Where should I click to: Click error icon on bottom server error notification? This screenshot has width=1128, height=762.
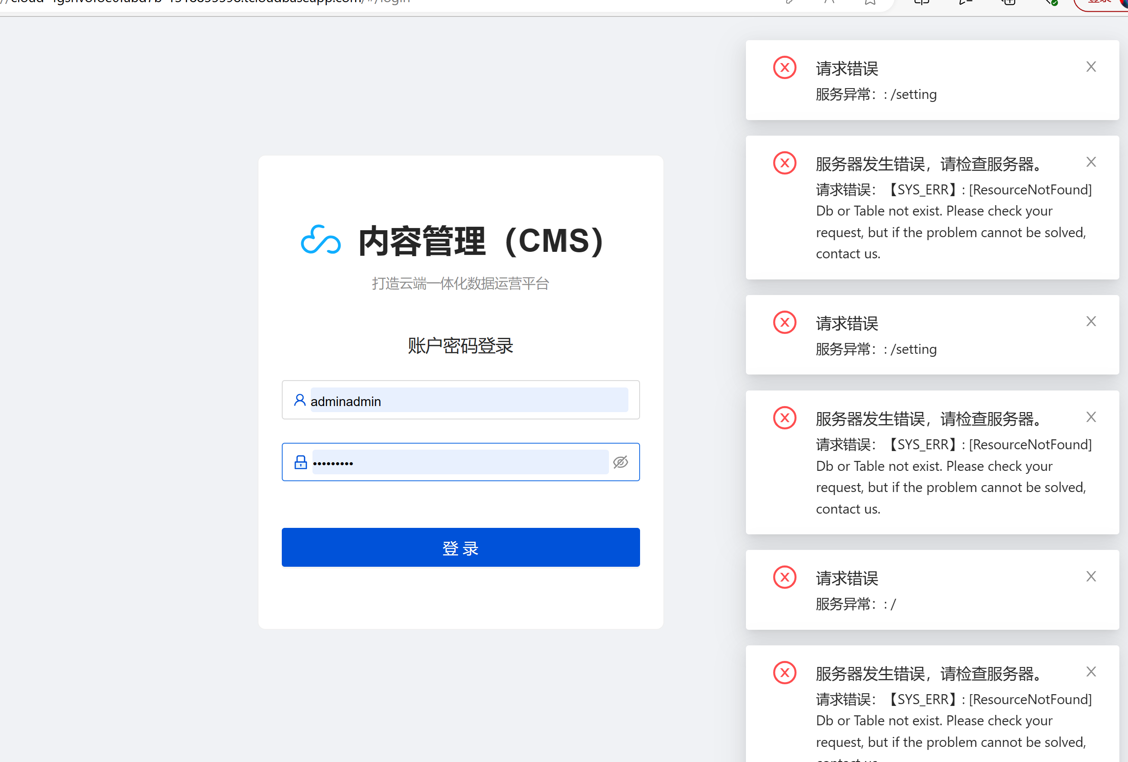click(784, 673)
